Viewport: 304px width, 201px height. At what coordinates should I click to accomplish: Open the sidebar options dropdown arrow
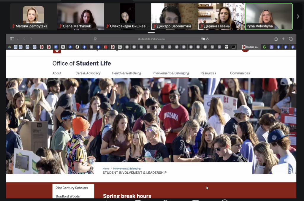click(18, 39)
